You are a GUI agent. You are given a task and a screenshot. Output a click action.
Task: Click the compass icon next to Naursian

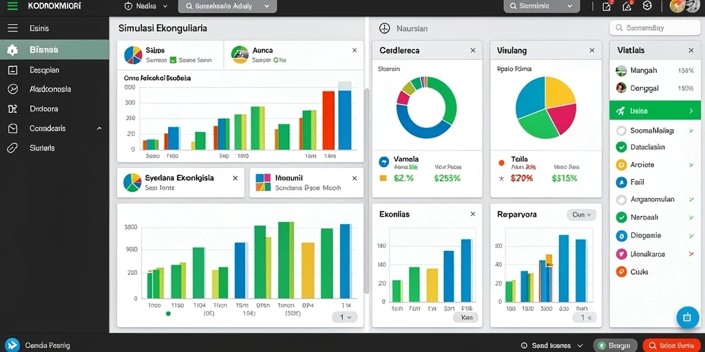pos(384,28)
